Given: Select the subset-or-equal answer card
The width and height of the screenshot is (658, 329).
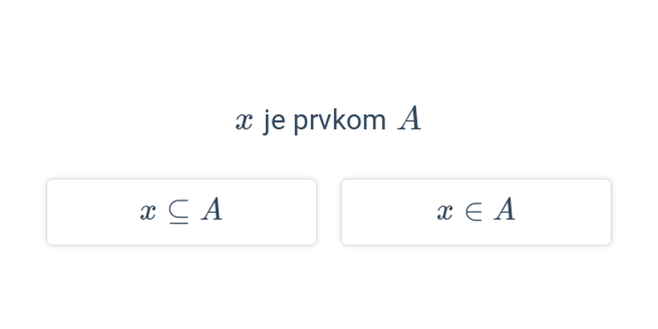Looking at the screenshot, I should coord(181,212).
